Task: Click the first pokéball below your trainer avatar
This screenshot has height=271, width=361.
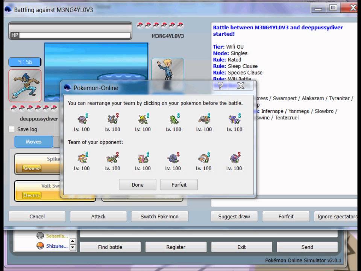Action: tap(14, 108)
